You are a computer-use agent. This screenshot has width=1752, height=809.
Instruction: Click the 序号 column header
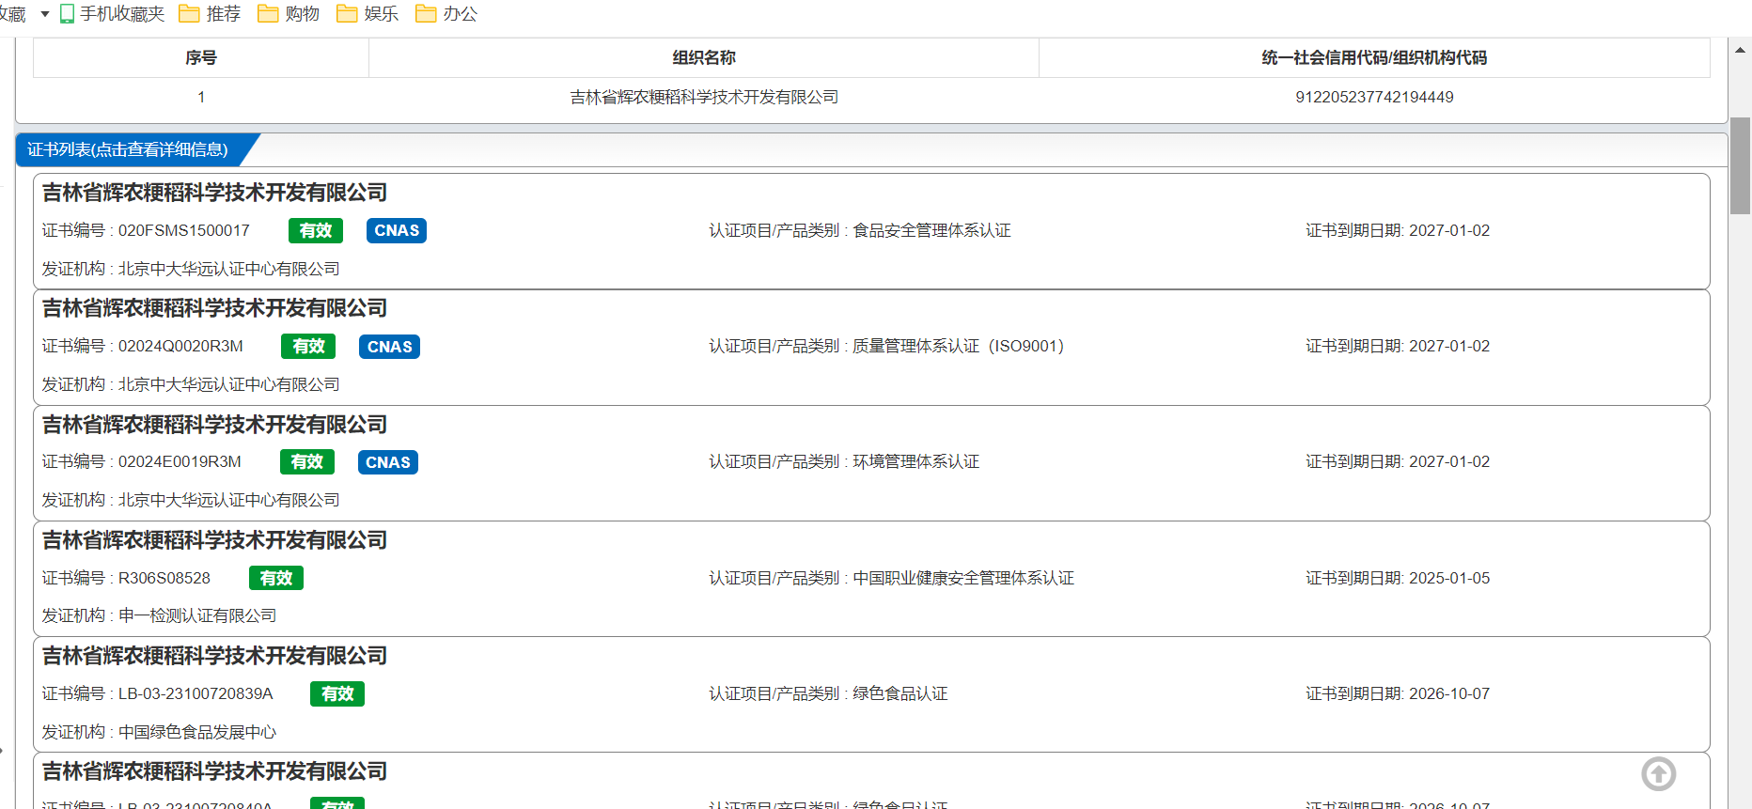(201, 58)
